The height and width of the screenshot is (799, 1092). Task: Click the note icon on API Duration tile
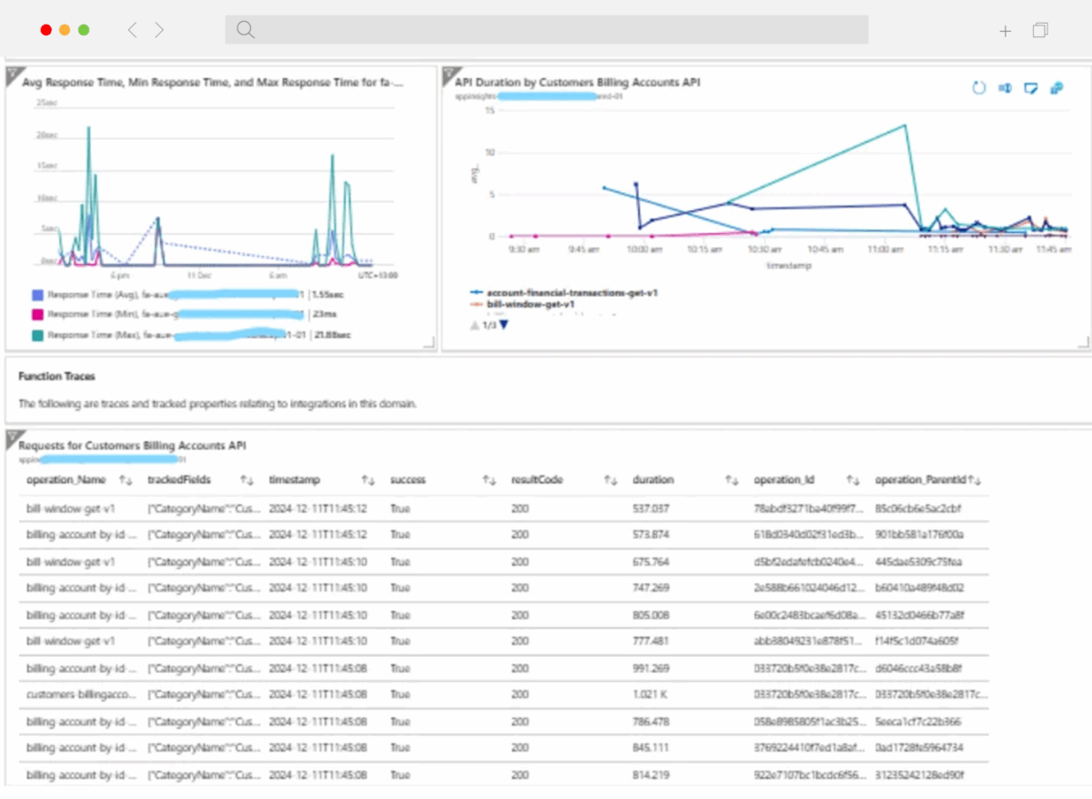pyautogui.click(x=1031, y=88)
